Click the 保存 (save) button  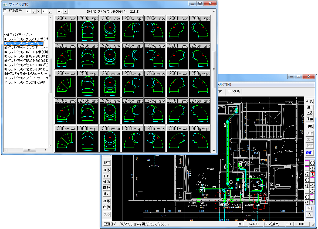tap(310, 119)
